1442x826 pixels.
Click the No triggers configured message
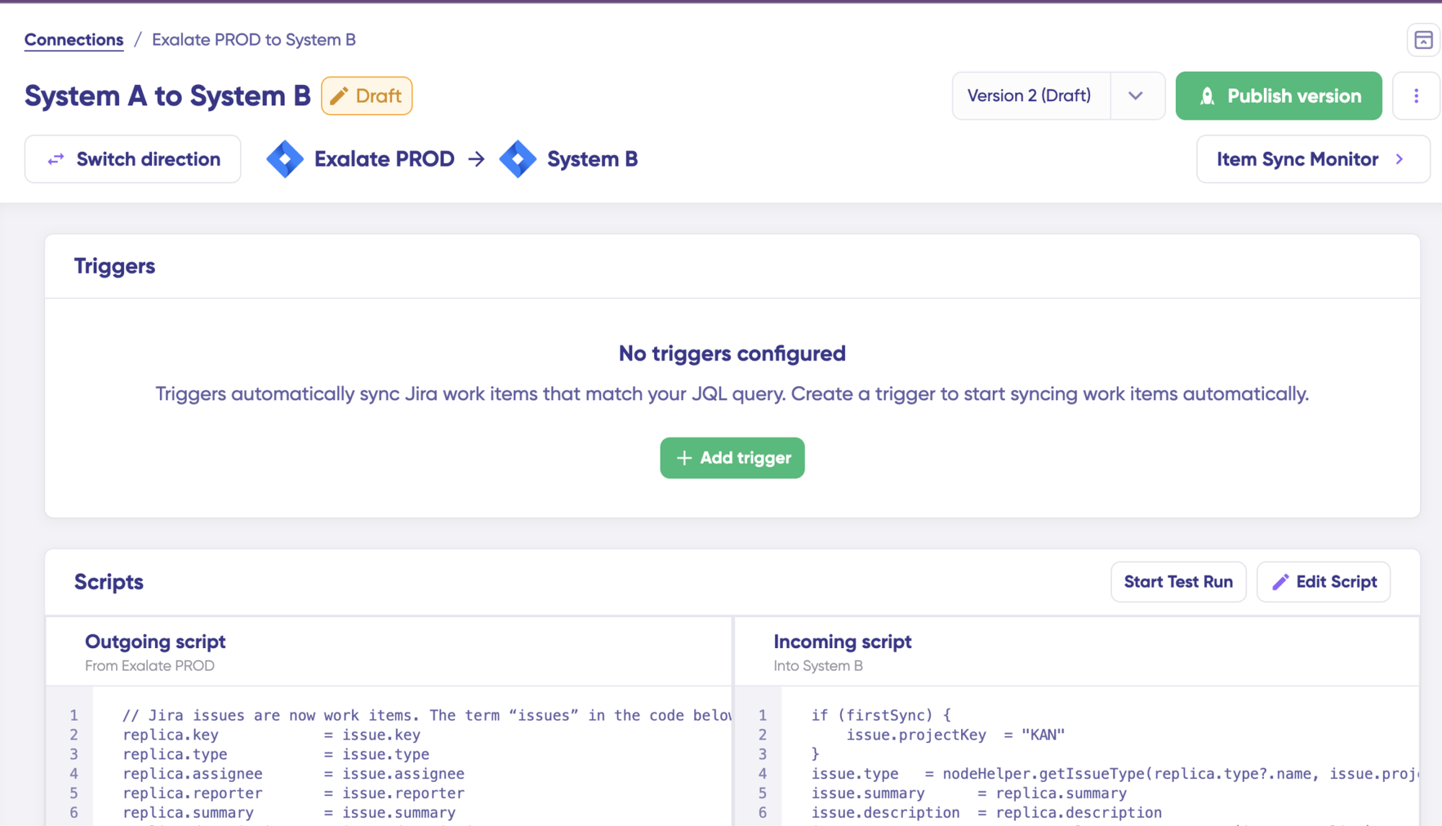coord(732,354)
